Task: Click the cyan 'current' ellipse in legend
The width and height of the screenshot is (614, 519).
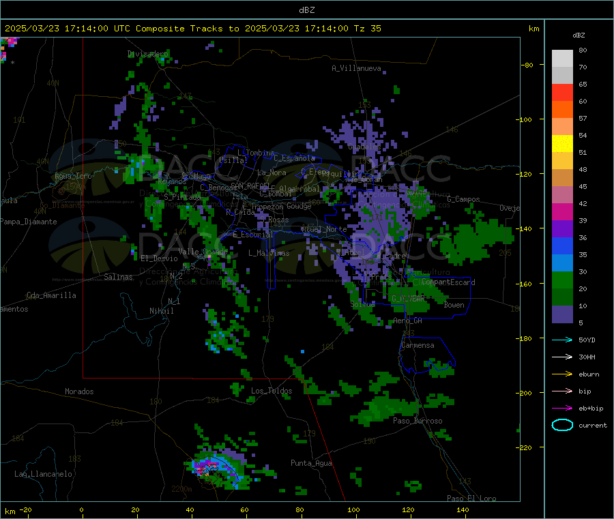Action: point(562,425)
